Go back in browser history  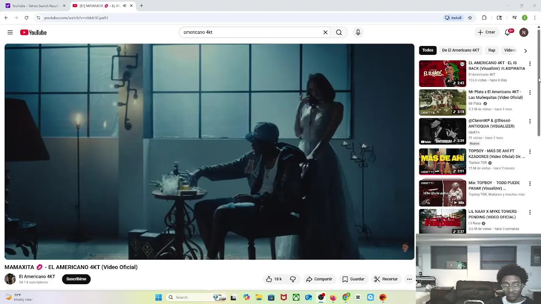pos(6,18)
